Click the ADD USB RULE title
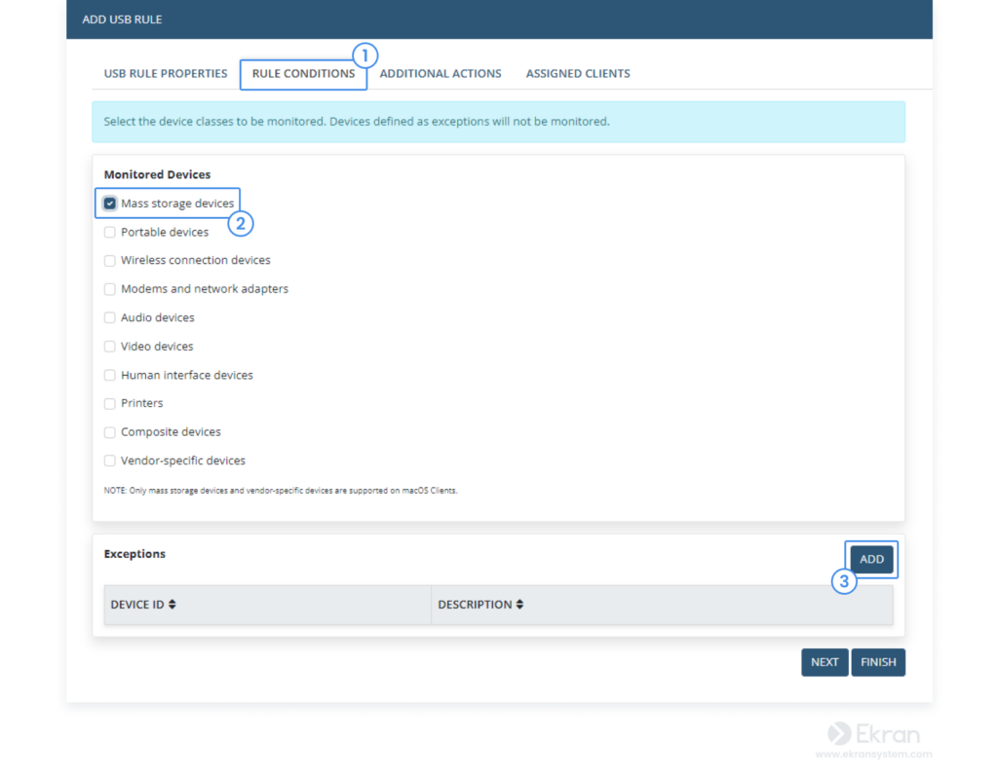Screen dimensions: 998x776 (x=122, y=19)
